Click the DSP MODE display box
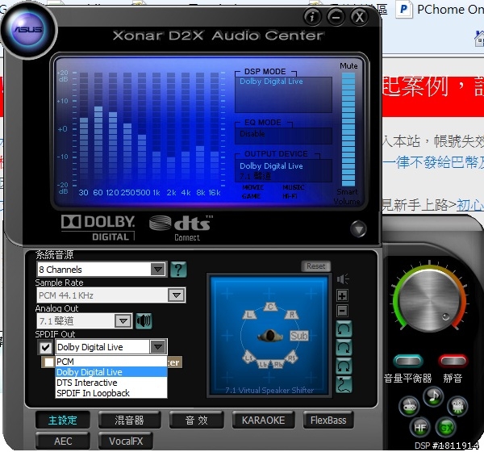This screenshot has height=452, width=484. (283, 94)
